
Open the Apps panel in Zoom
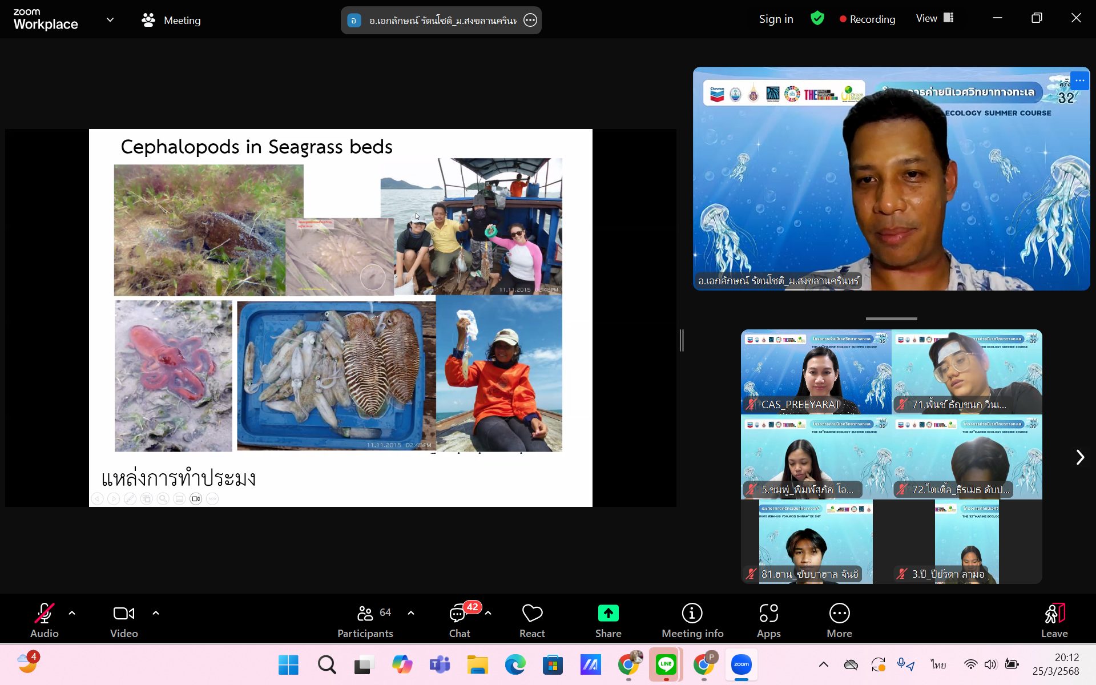click(x=768, y=620)
